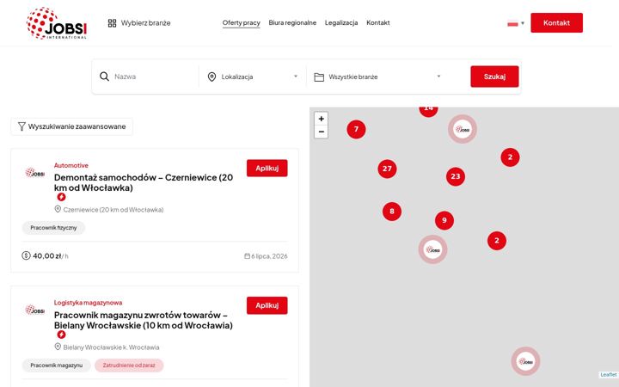Screen dimensions: 619x387
Task: Click the folder icon beside Wszystkie branże
Action: point(319,77)
